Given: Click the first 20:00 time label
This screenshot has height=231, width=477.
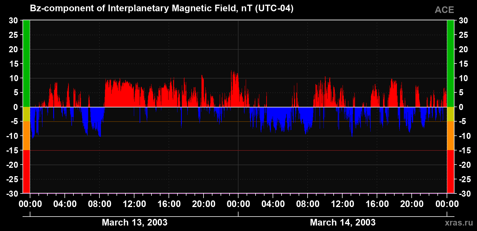Looking at the screenshot, I should [x=204, y=204].
